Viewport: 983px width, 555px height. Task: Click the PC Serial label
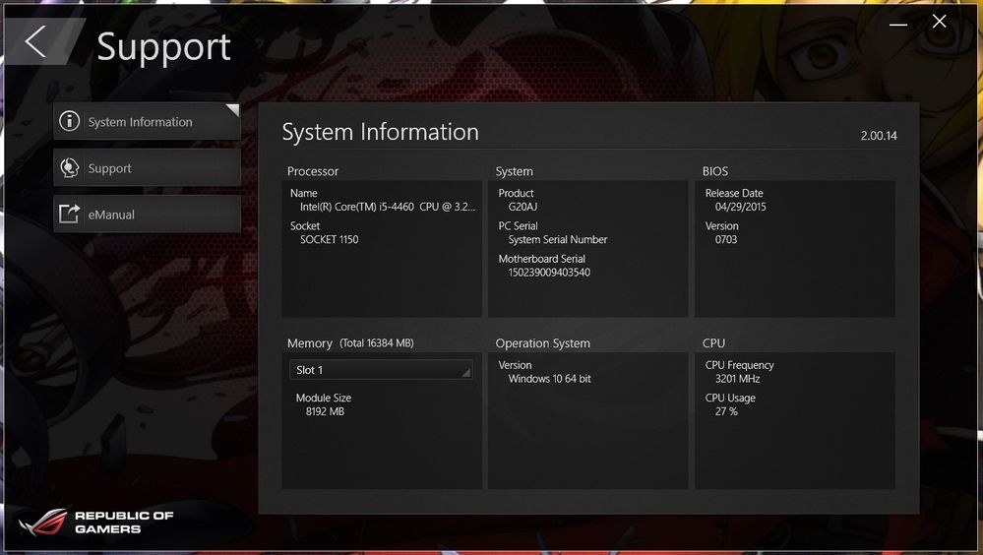tap(518, 225)
